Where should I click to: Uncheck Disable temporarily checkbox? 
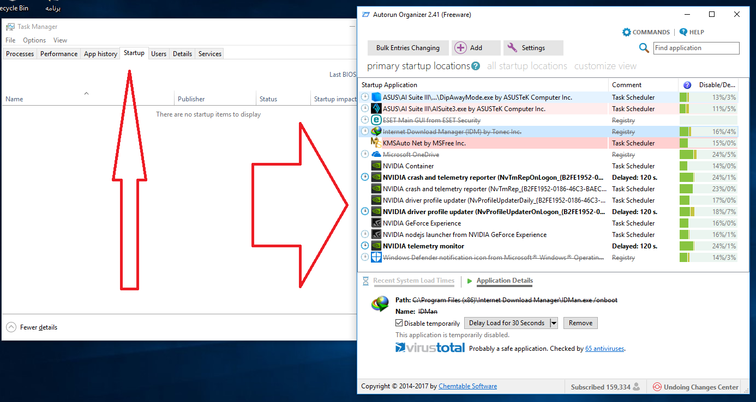click(x=399, y=323)
